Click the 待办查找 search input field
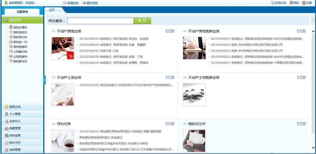Image resolution: width=316 pixels, height=154 pixels. pos(101,21)
